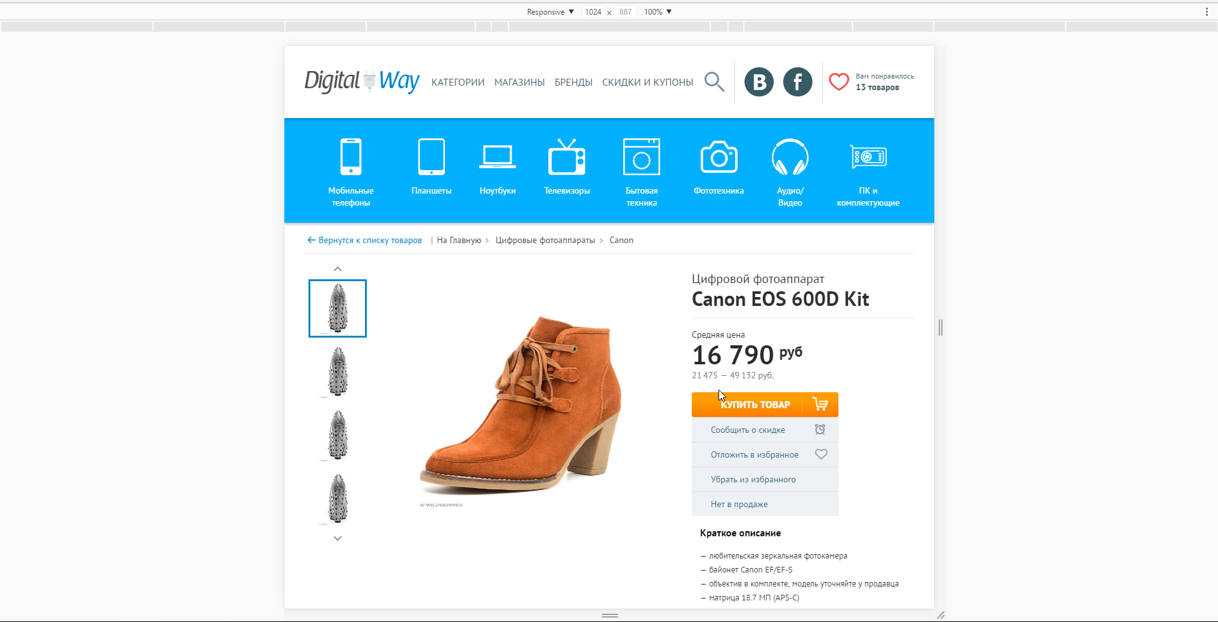The width and height of the screenshot is (1218, 622).
Task: Click the bottom viewport resize handle
Action: coord(610,616)
